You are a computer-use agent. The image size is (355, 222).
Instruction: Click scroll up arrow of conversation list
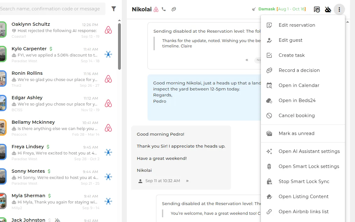(119, 20)
